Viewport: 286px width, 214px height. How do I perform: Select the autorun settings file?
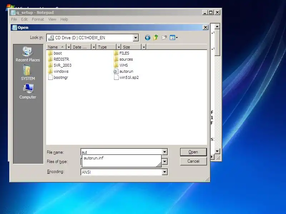(x=123, y=71)
